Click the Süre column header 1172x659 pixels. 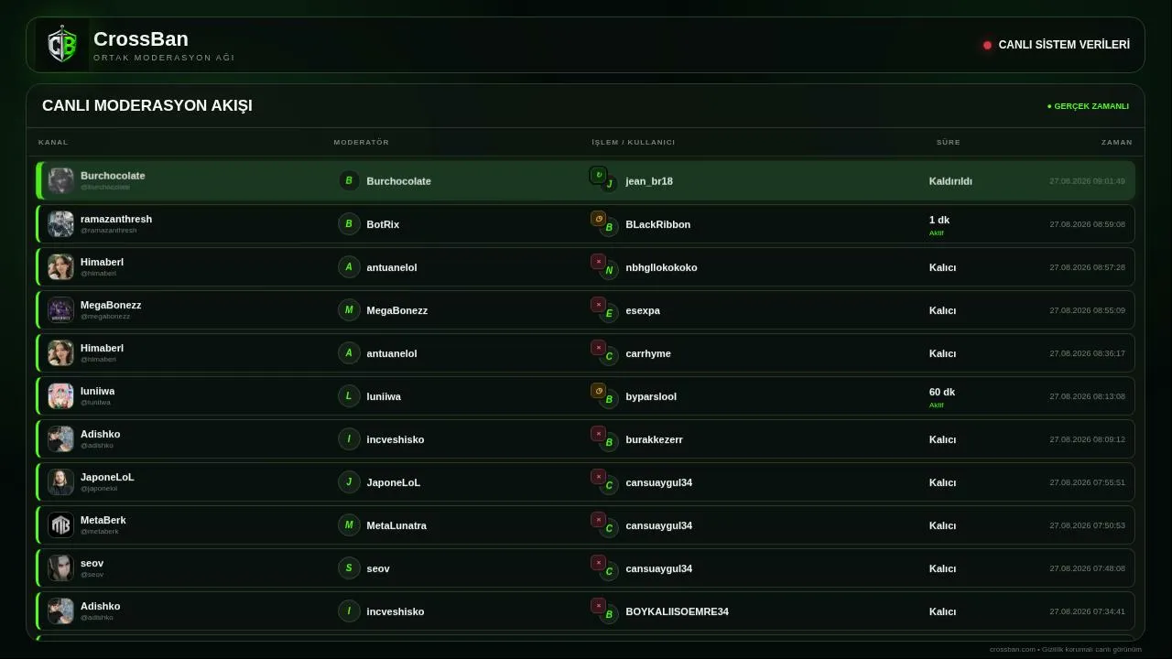coord(949,142)
